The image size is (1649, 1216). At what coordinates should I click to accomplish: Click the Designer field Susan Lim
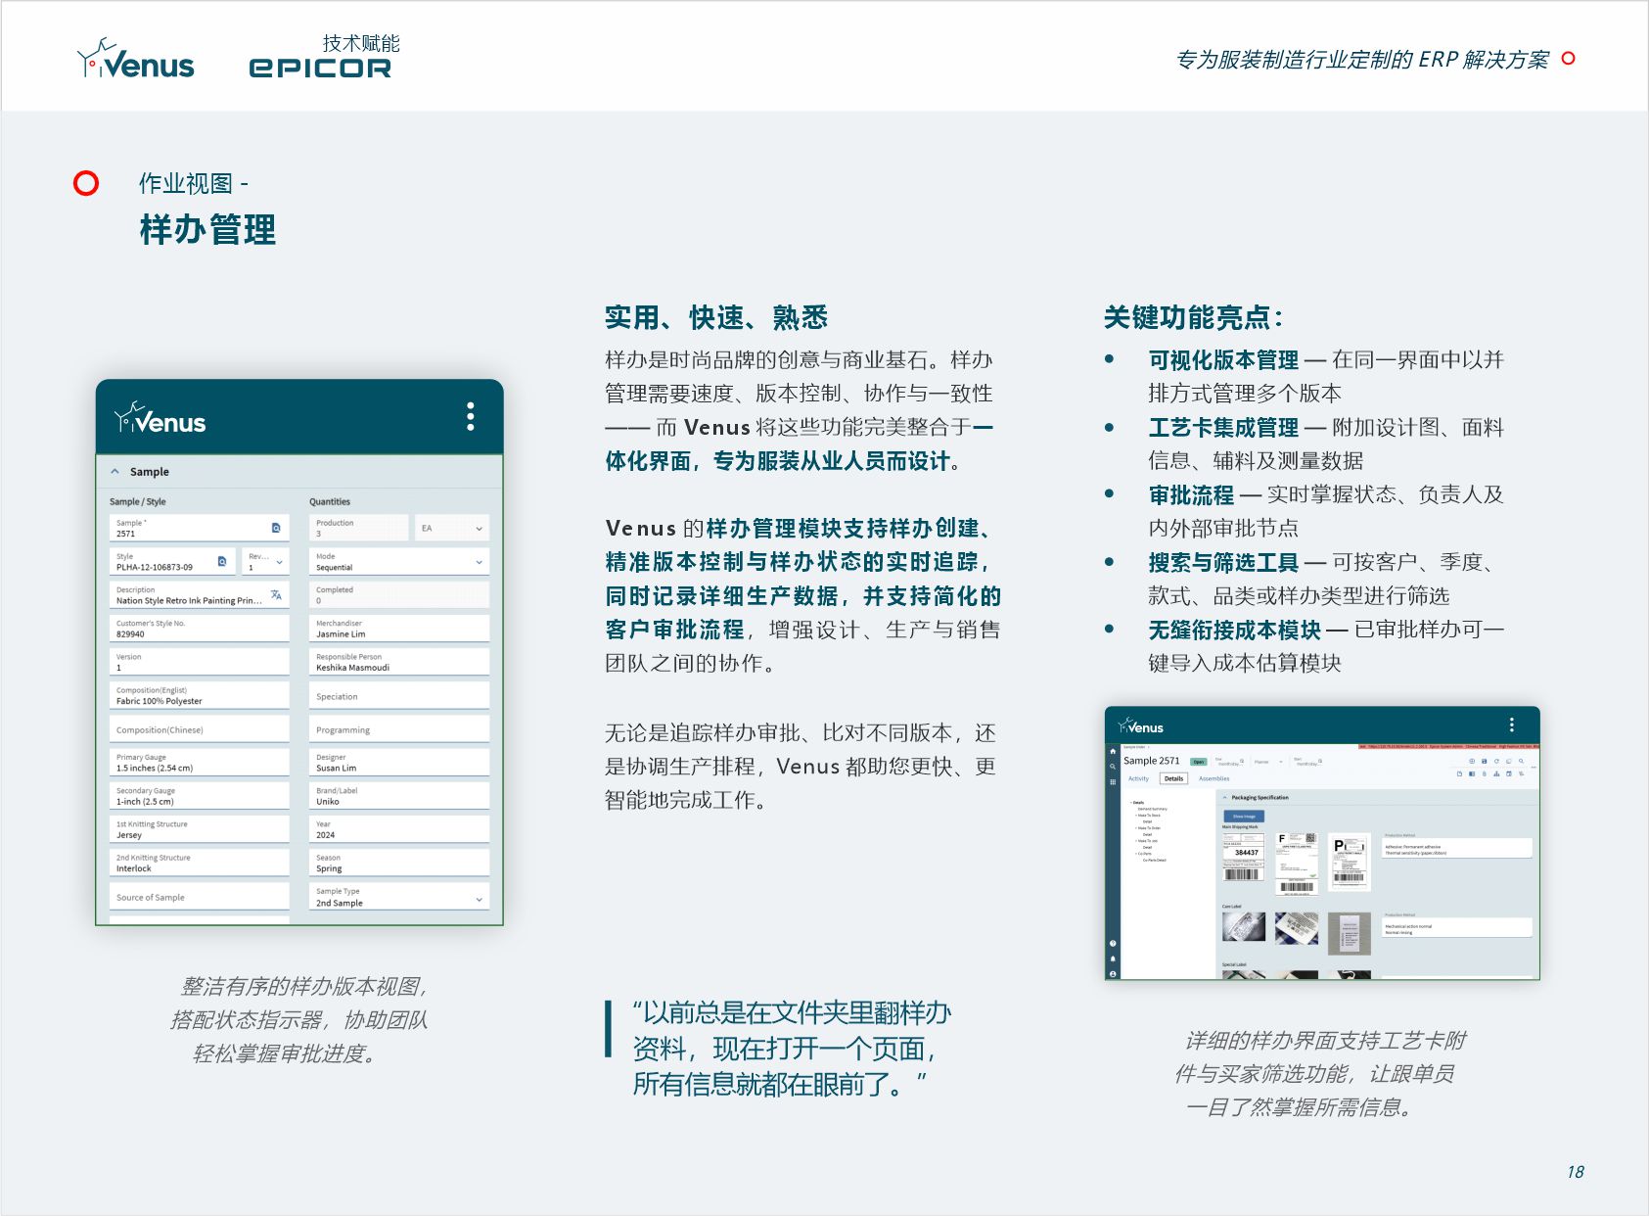(x=399, y=763)
